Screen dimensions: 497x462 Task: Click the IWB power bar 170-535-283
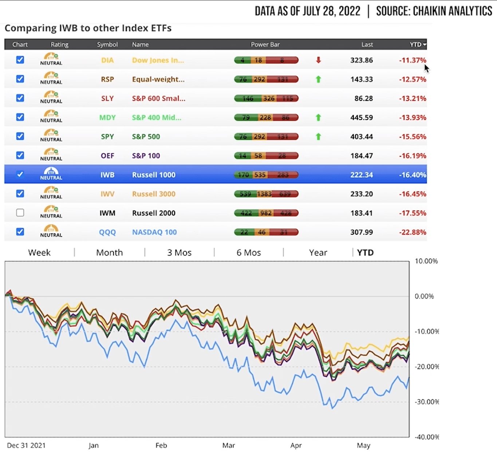[x=266, y=175]
